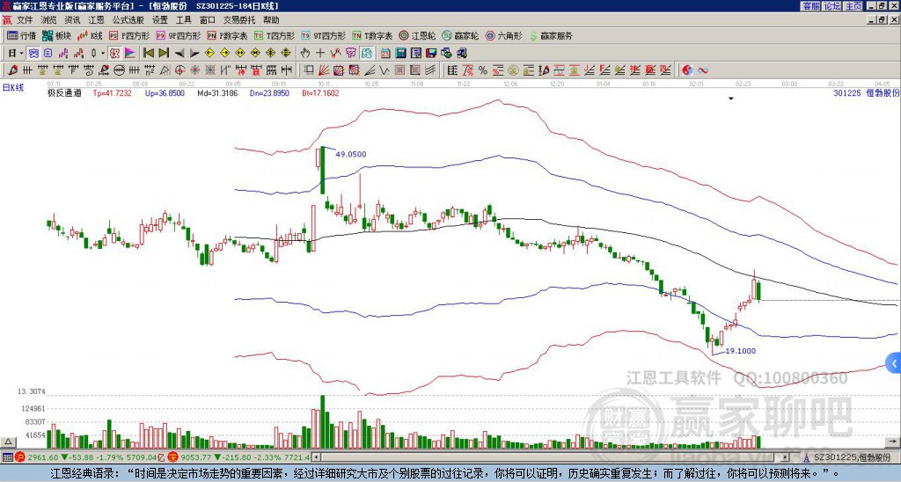Jump to first bar with green left arrow
901x482 pixels.
(x=148, y=54)
